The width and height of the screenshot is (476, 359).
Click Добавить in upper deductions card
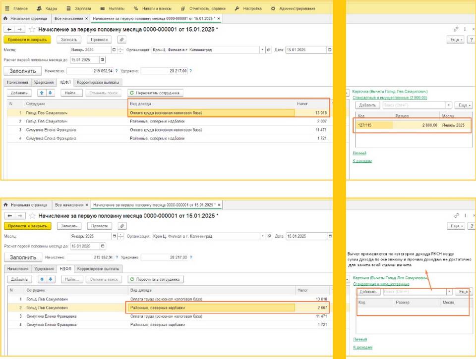(367, 105)
